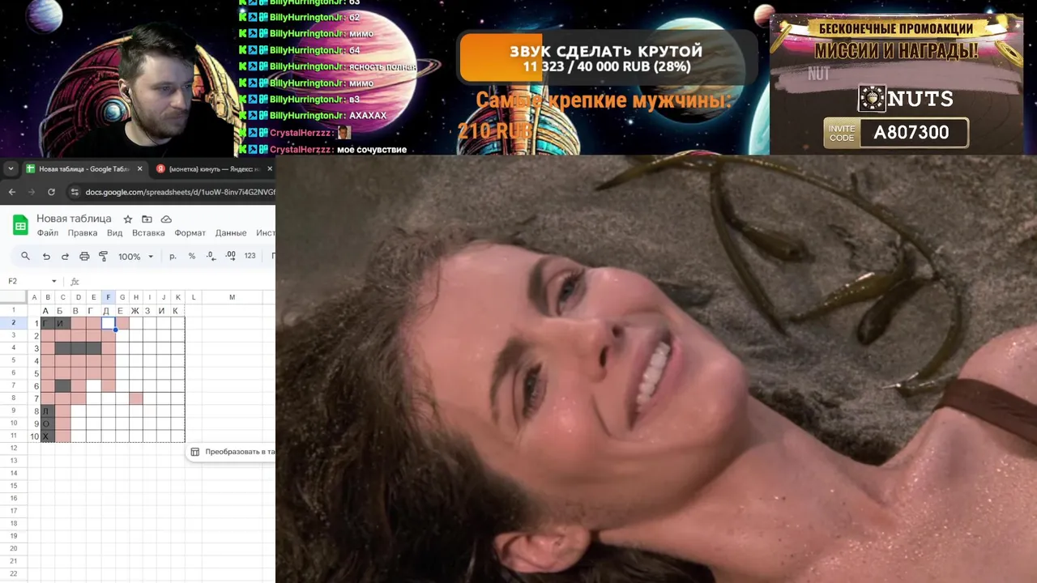This screenshot has width=1037, height=583.
Task: Open the Правка menu
Action: tap(83, 233)
